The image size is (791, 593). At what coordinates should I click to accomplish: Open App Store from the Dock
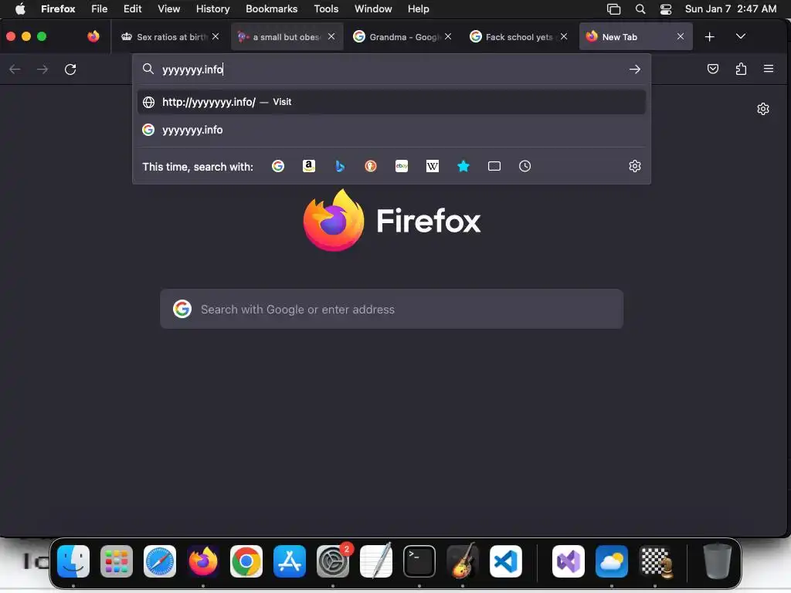(290, 561)
